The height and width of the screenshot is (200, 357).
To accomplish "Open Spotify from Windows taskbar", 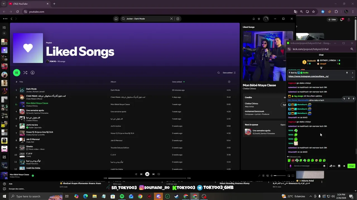I will (122, 196).
